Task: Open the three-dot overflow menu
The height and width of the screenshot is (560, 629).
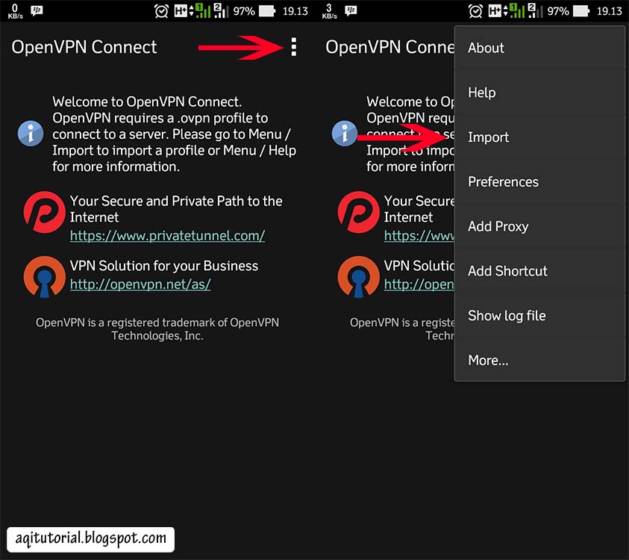Action: click(x=293, y=47)
